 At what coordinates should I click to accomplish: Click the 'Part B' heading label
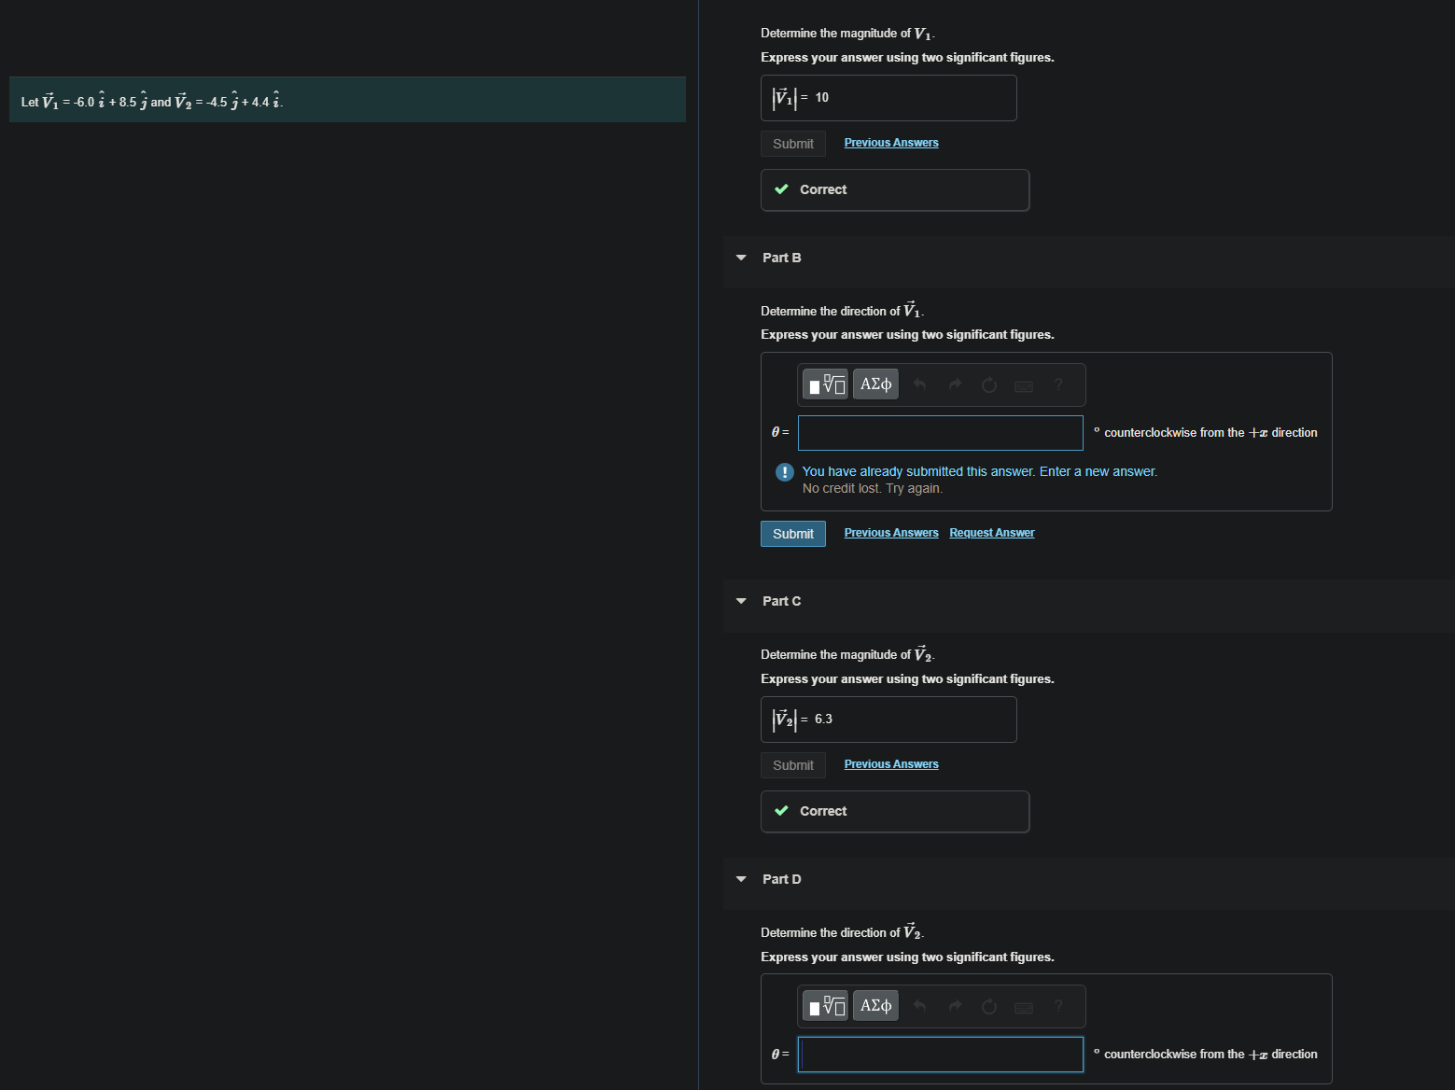click(x=782, y=258)
